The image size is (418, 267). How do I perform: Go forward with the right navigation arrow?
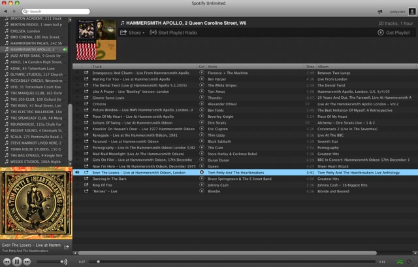(14, 12)
